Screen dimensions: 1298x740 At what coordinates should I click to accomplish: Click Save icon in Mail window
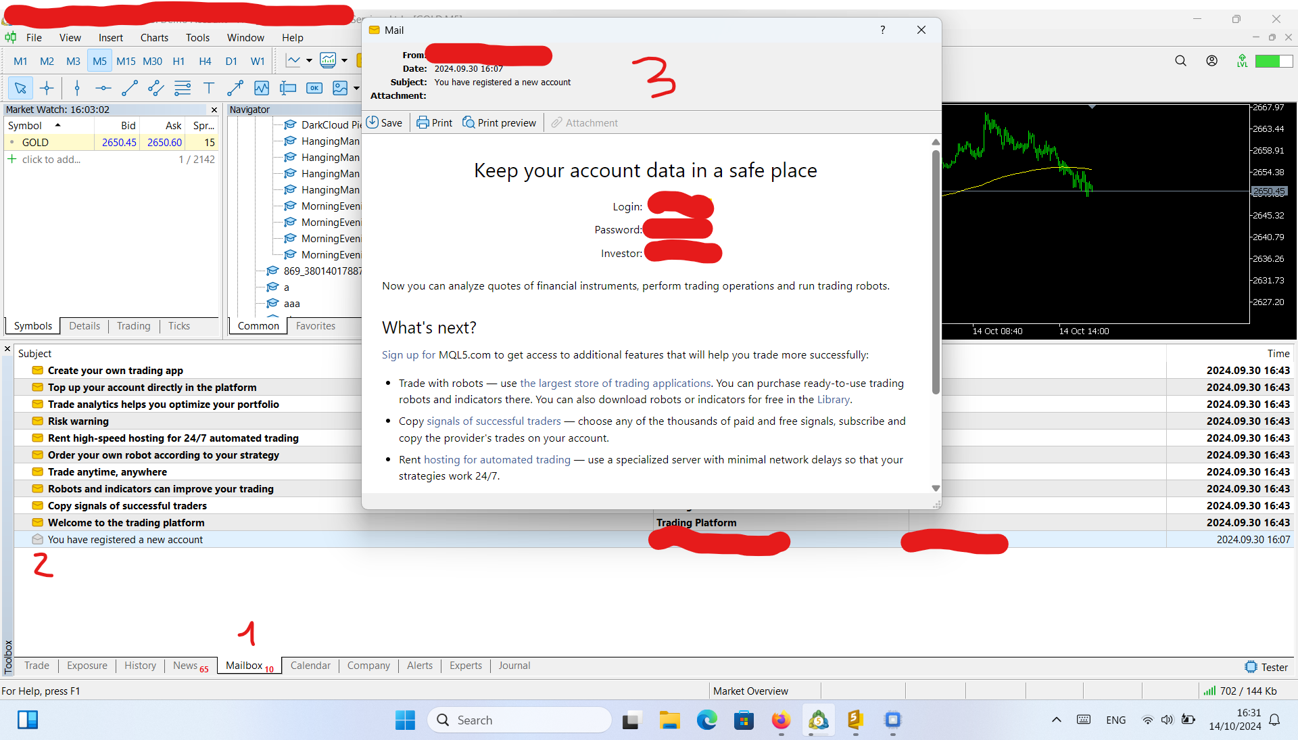pyautogui.click(x=384, y=122)
